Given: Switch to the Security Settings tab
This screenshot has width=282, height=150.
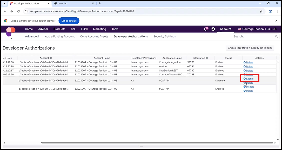Looking at the screenshot, I should [164, 37].
